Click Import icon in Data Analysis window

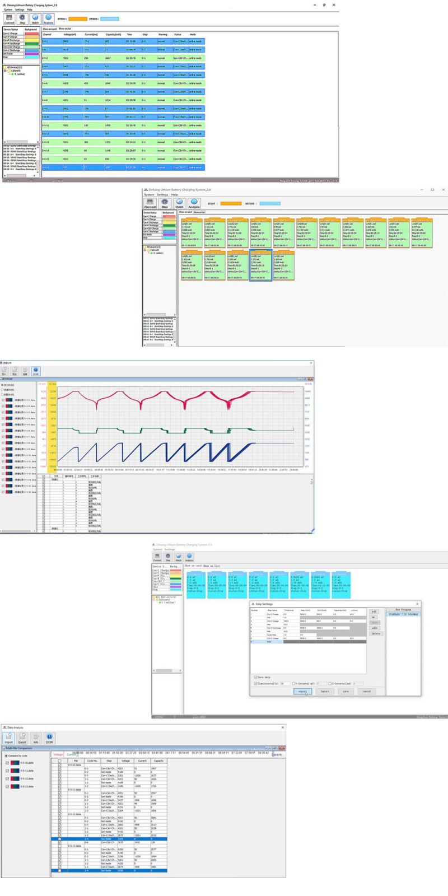coord(9,738)
